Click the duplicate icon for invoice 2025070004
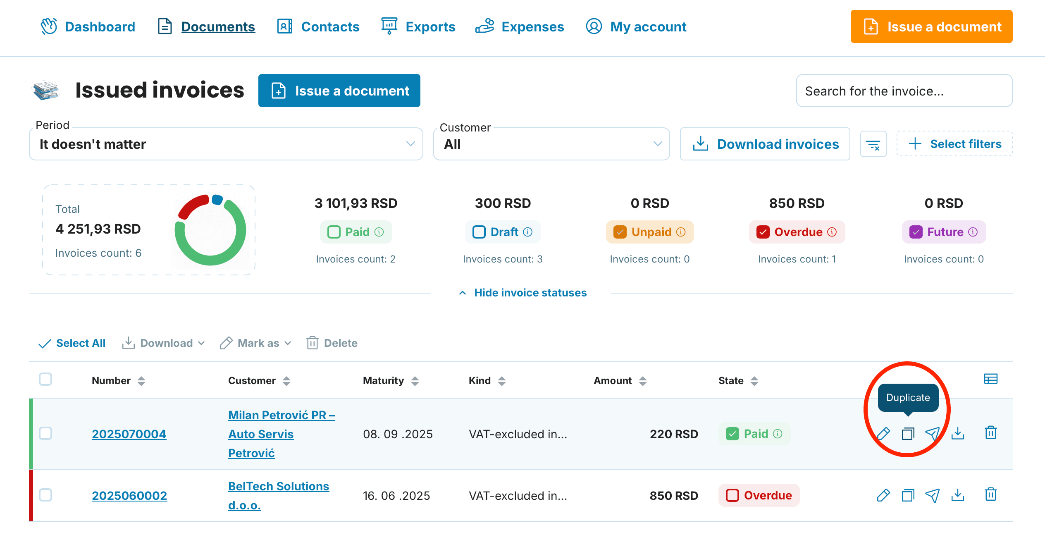This screenshot has width=1045, height=535. coord(908,433)
